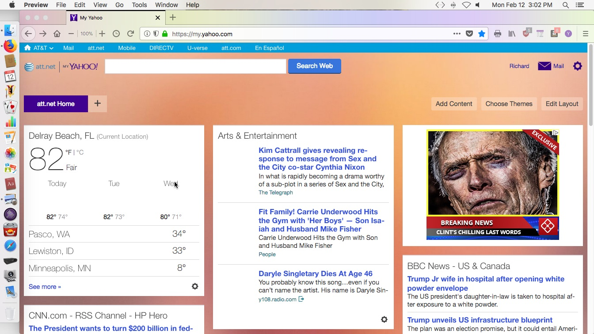Open the browser home page icon
Viewport: 594px width, 334px height.
coord(57,34)
